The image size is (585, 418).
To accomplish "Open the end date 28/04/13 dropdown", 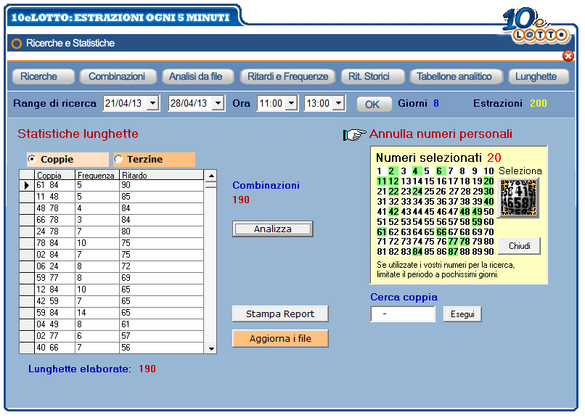I will (x=218, y=103).
